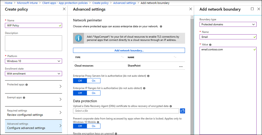Open the Protected apps section
The height and width of the screenshot is (135, 262).
(x=33, y=86)
